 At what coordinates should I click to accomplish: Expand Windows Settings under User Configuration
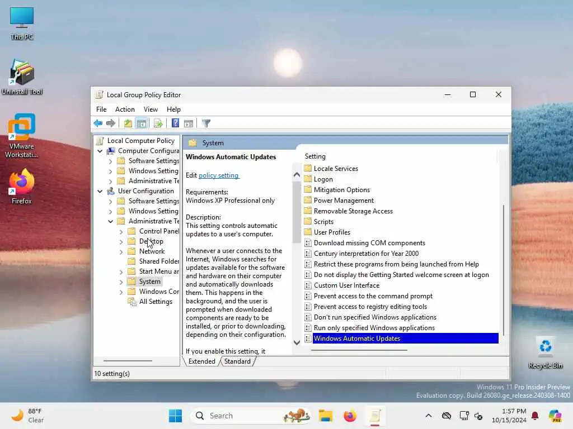click(x=110, y=211)
